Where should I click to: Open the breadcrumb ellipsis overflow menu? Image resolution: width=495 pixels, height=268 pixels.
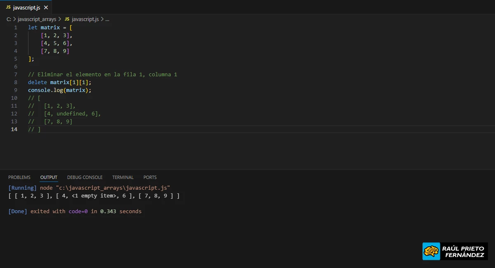[x=107, y=19]
